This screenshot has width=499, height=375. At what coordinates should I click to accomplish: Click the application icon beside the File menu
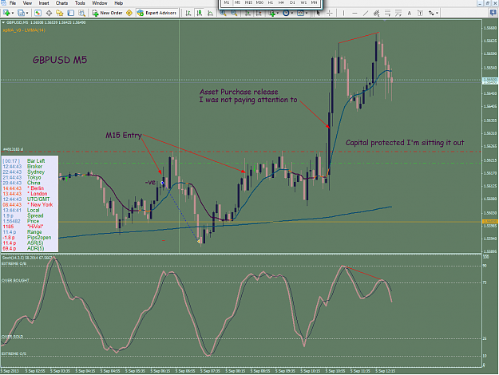click(x=3, y=3)
